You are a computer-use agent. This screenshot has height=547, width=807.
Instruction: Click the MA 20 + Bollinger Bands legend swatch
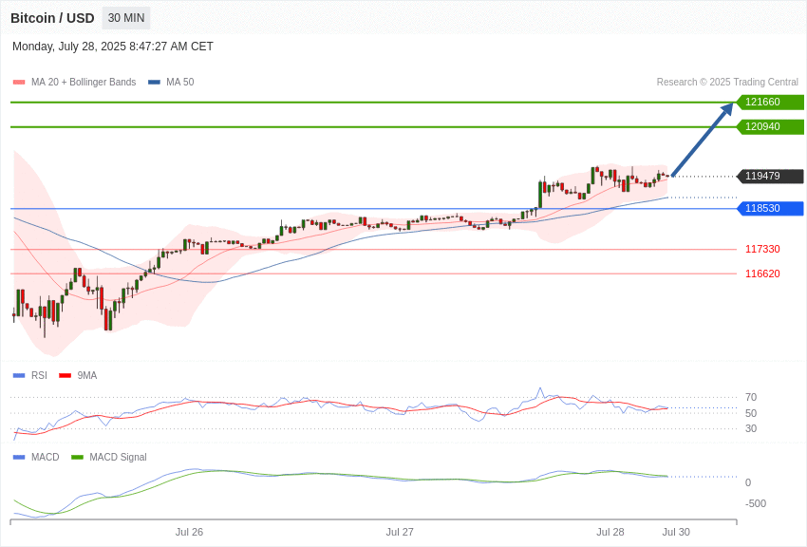(x=19, y=83)
